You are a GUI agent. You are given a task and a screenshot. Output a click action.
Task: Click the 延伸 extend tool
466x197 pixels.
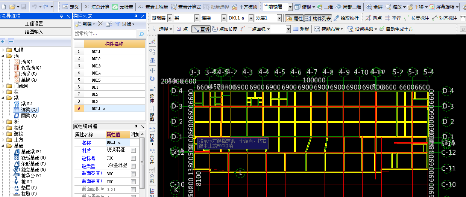tap(152, 96)
